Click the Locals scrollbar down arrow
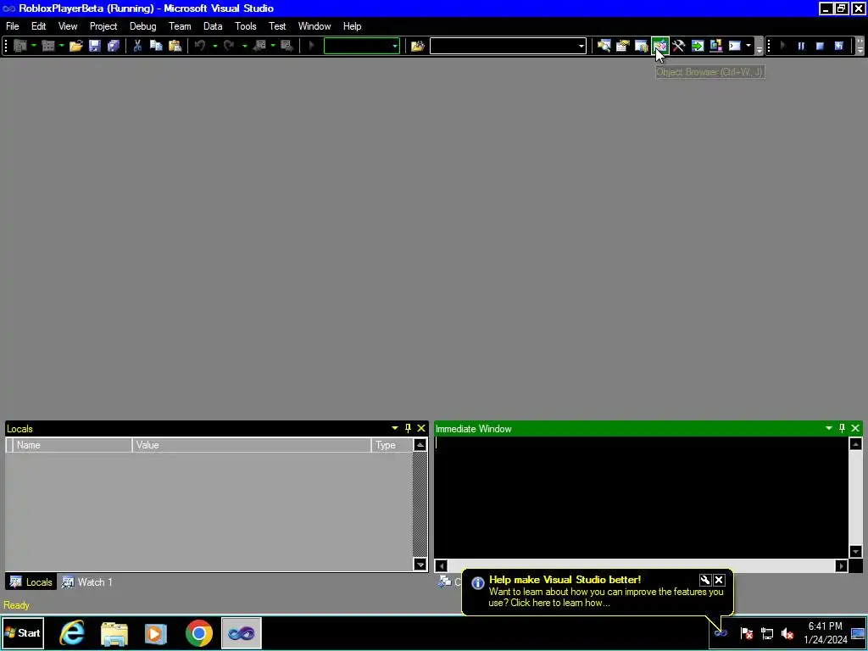This screenshot has height=651, width=868. coord(420,565)
